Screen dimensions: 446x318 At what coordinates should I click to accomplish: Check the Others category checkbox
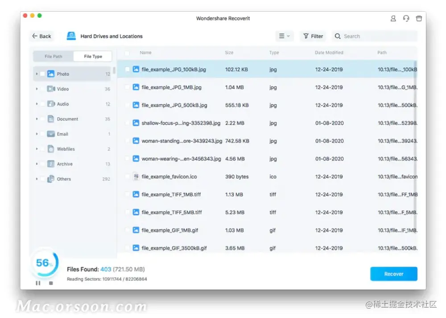pos(42,179)
